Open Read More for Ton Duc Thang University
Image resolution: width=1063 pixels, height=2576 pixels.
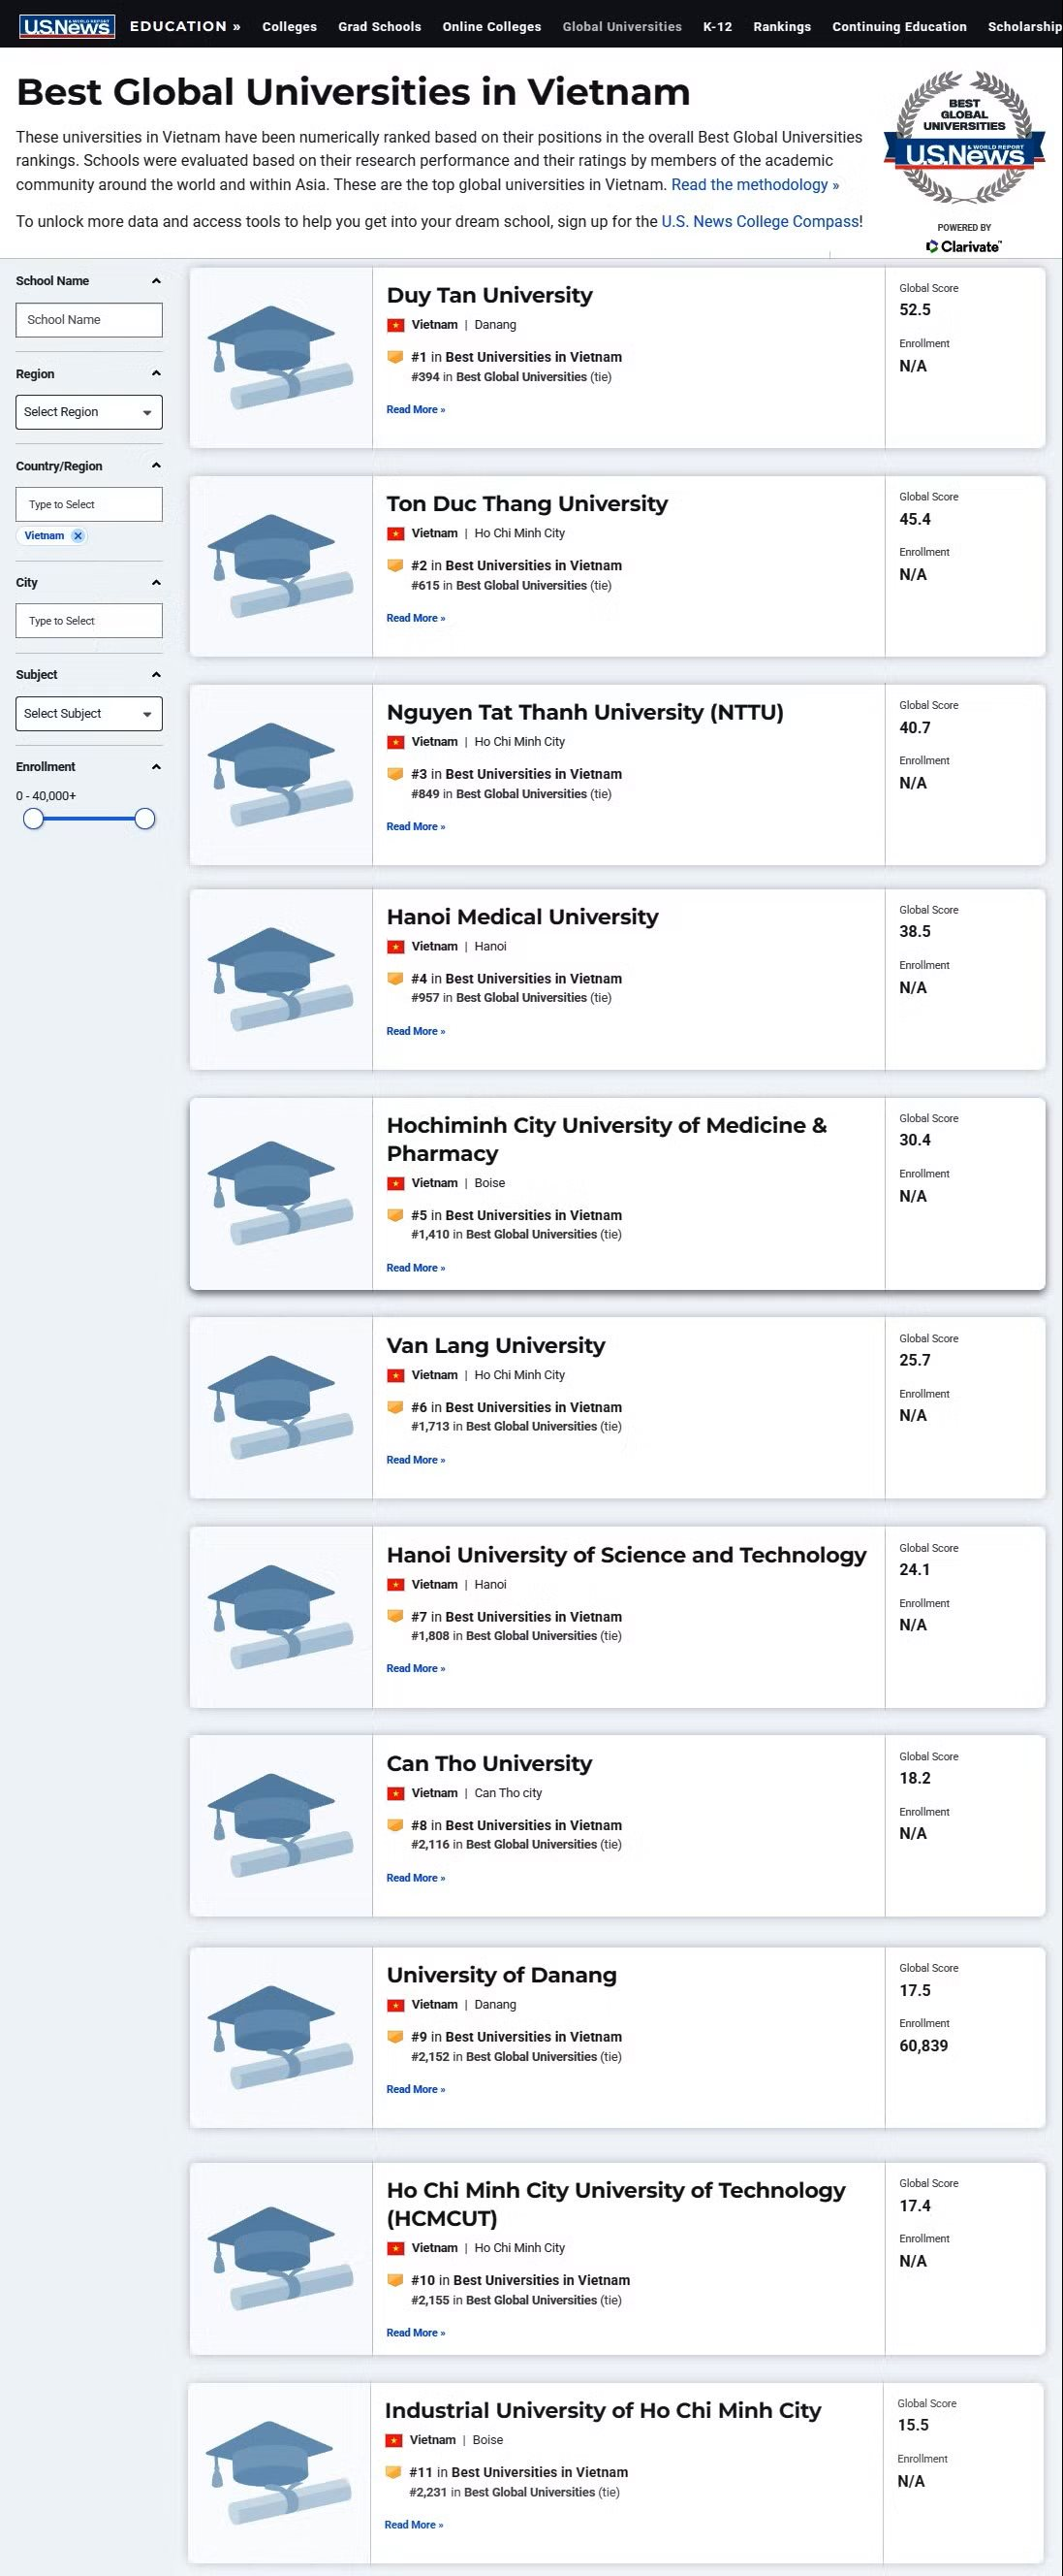(416, 619)
